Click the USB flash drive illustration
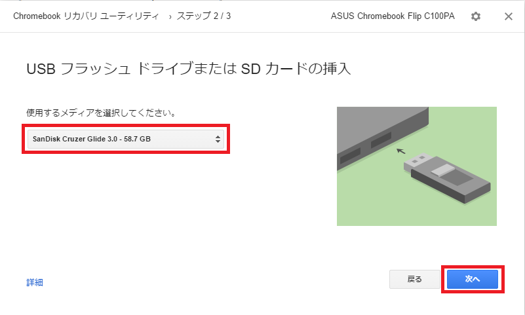Viewport: 525px width, 315px height. (x=447, y=178)
